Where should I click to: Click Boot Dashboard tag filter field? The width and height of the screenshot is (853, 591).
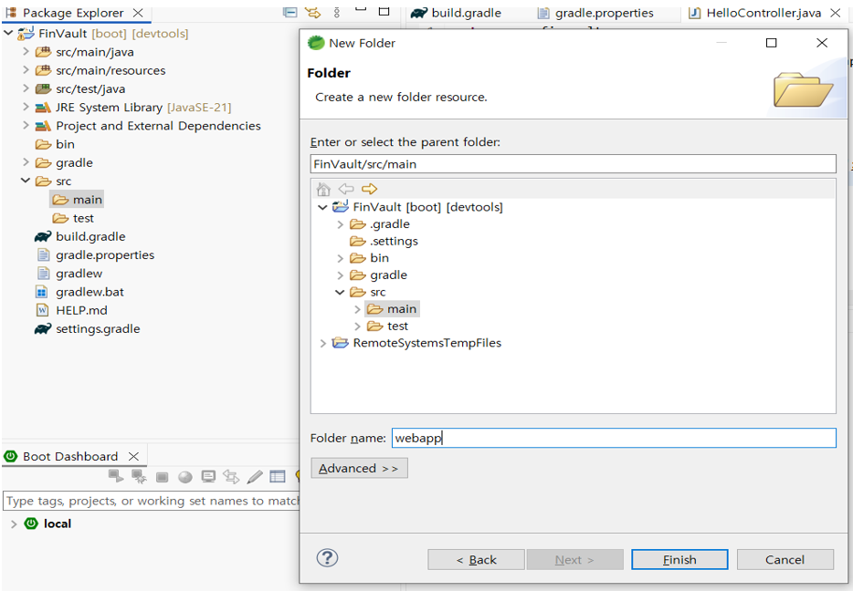click(152, 501)
